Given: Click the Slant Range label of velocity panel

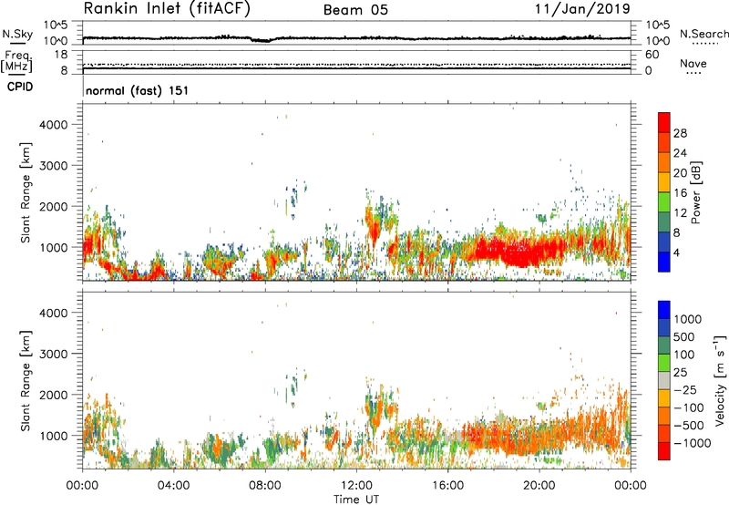Looking at the screenshot, I should point(26,381).
